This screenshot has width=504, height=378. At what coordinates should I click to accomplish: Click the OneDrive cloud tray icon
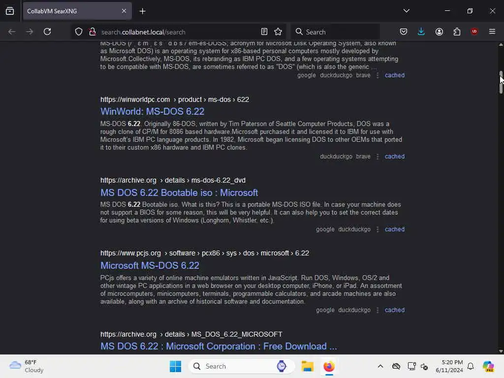[396, 366]
